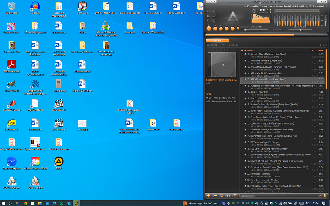330x206 pixels.
Task: Switch to the Default playlist tab
Action: coord(218,40)
